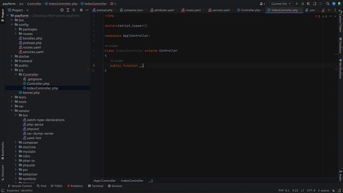Viewport: 343px width, 193px height.
Task: Open Project panel gear options
Action: (x=81, y=10)
